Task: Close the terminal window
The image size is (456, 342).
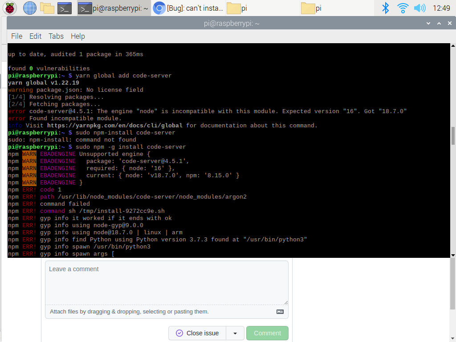Action: (450, 23)
